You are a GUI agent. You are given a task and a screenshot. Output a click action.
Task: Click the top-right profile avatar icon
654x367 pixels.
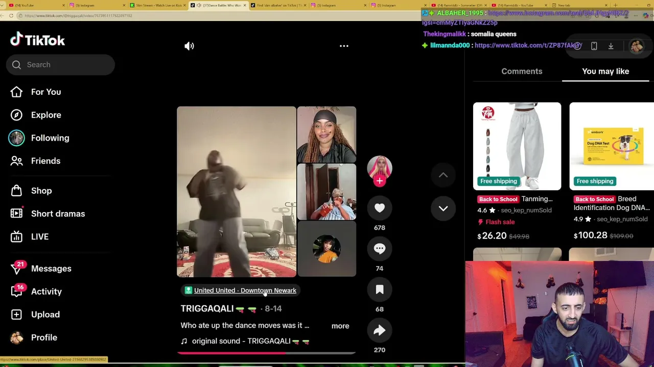pyautogui.click(x=637, y=46)
